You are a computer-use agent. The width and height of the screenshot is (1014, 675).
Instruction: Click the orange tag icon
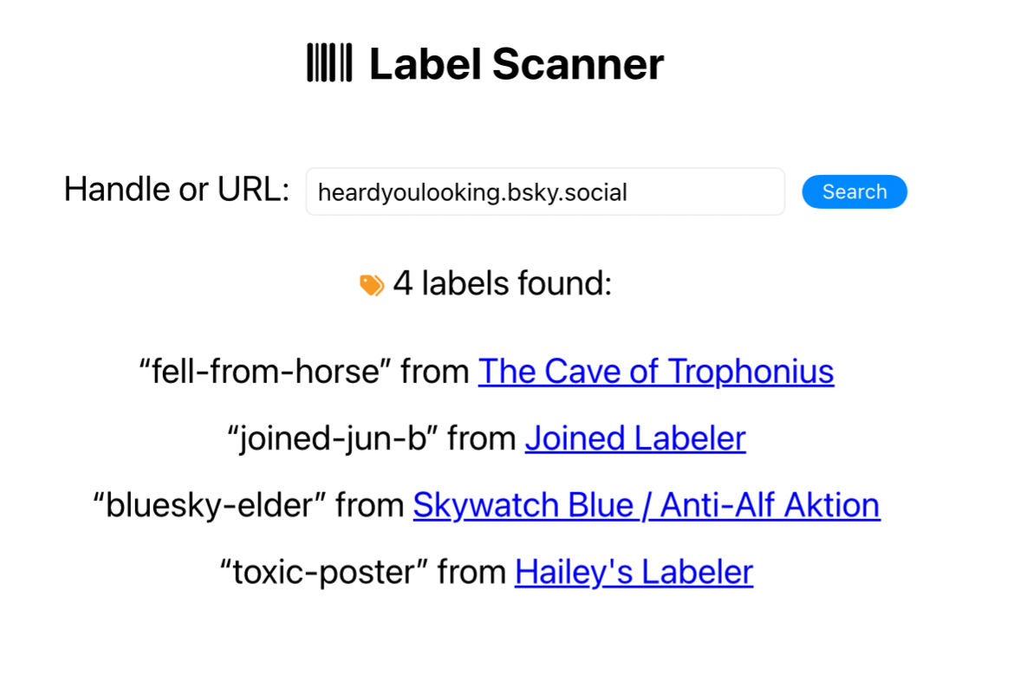tap(372, 285)
